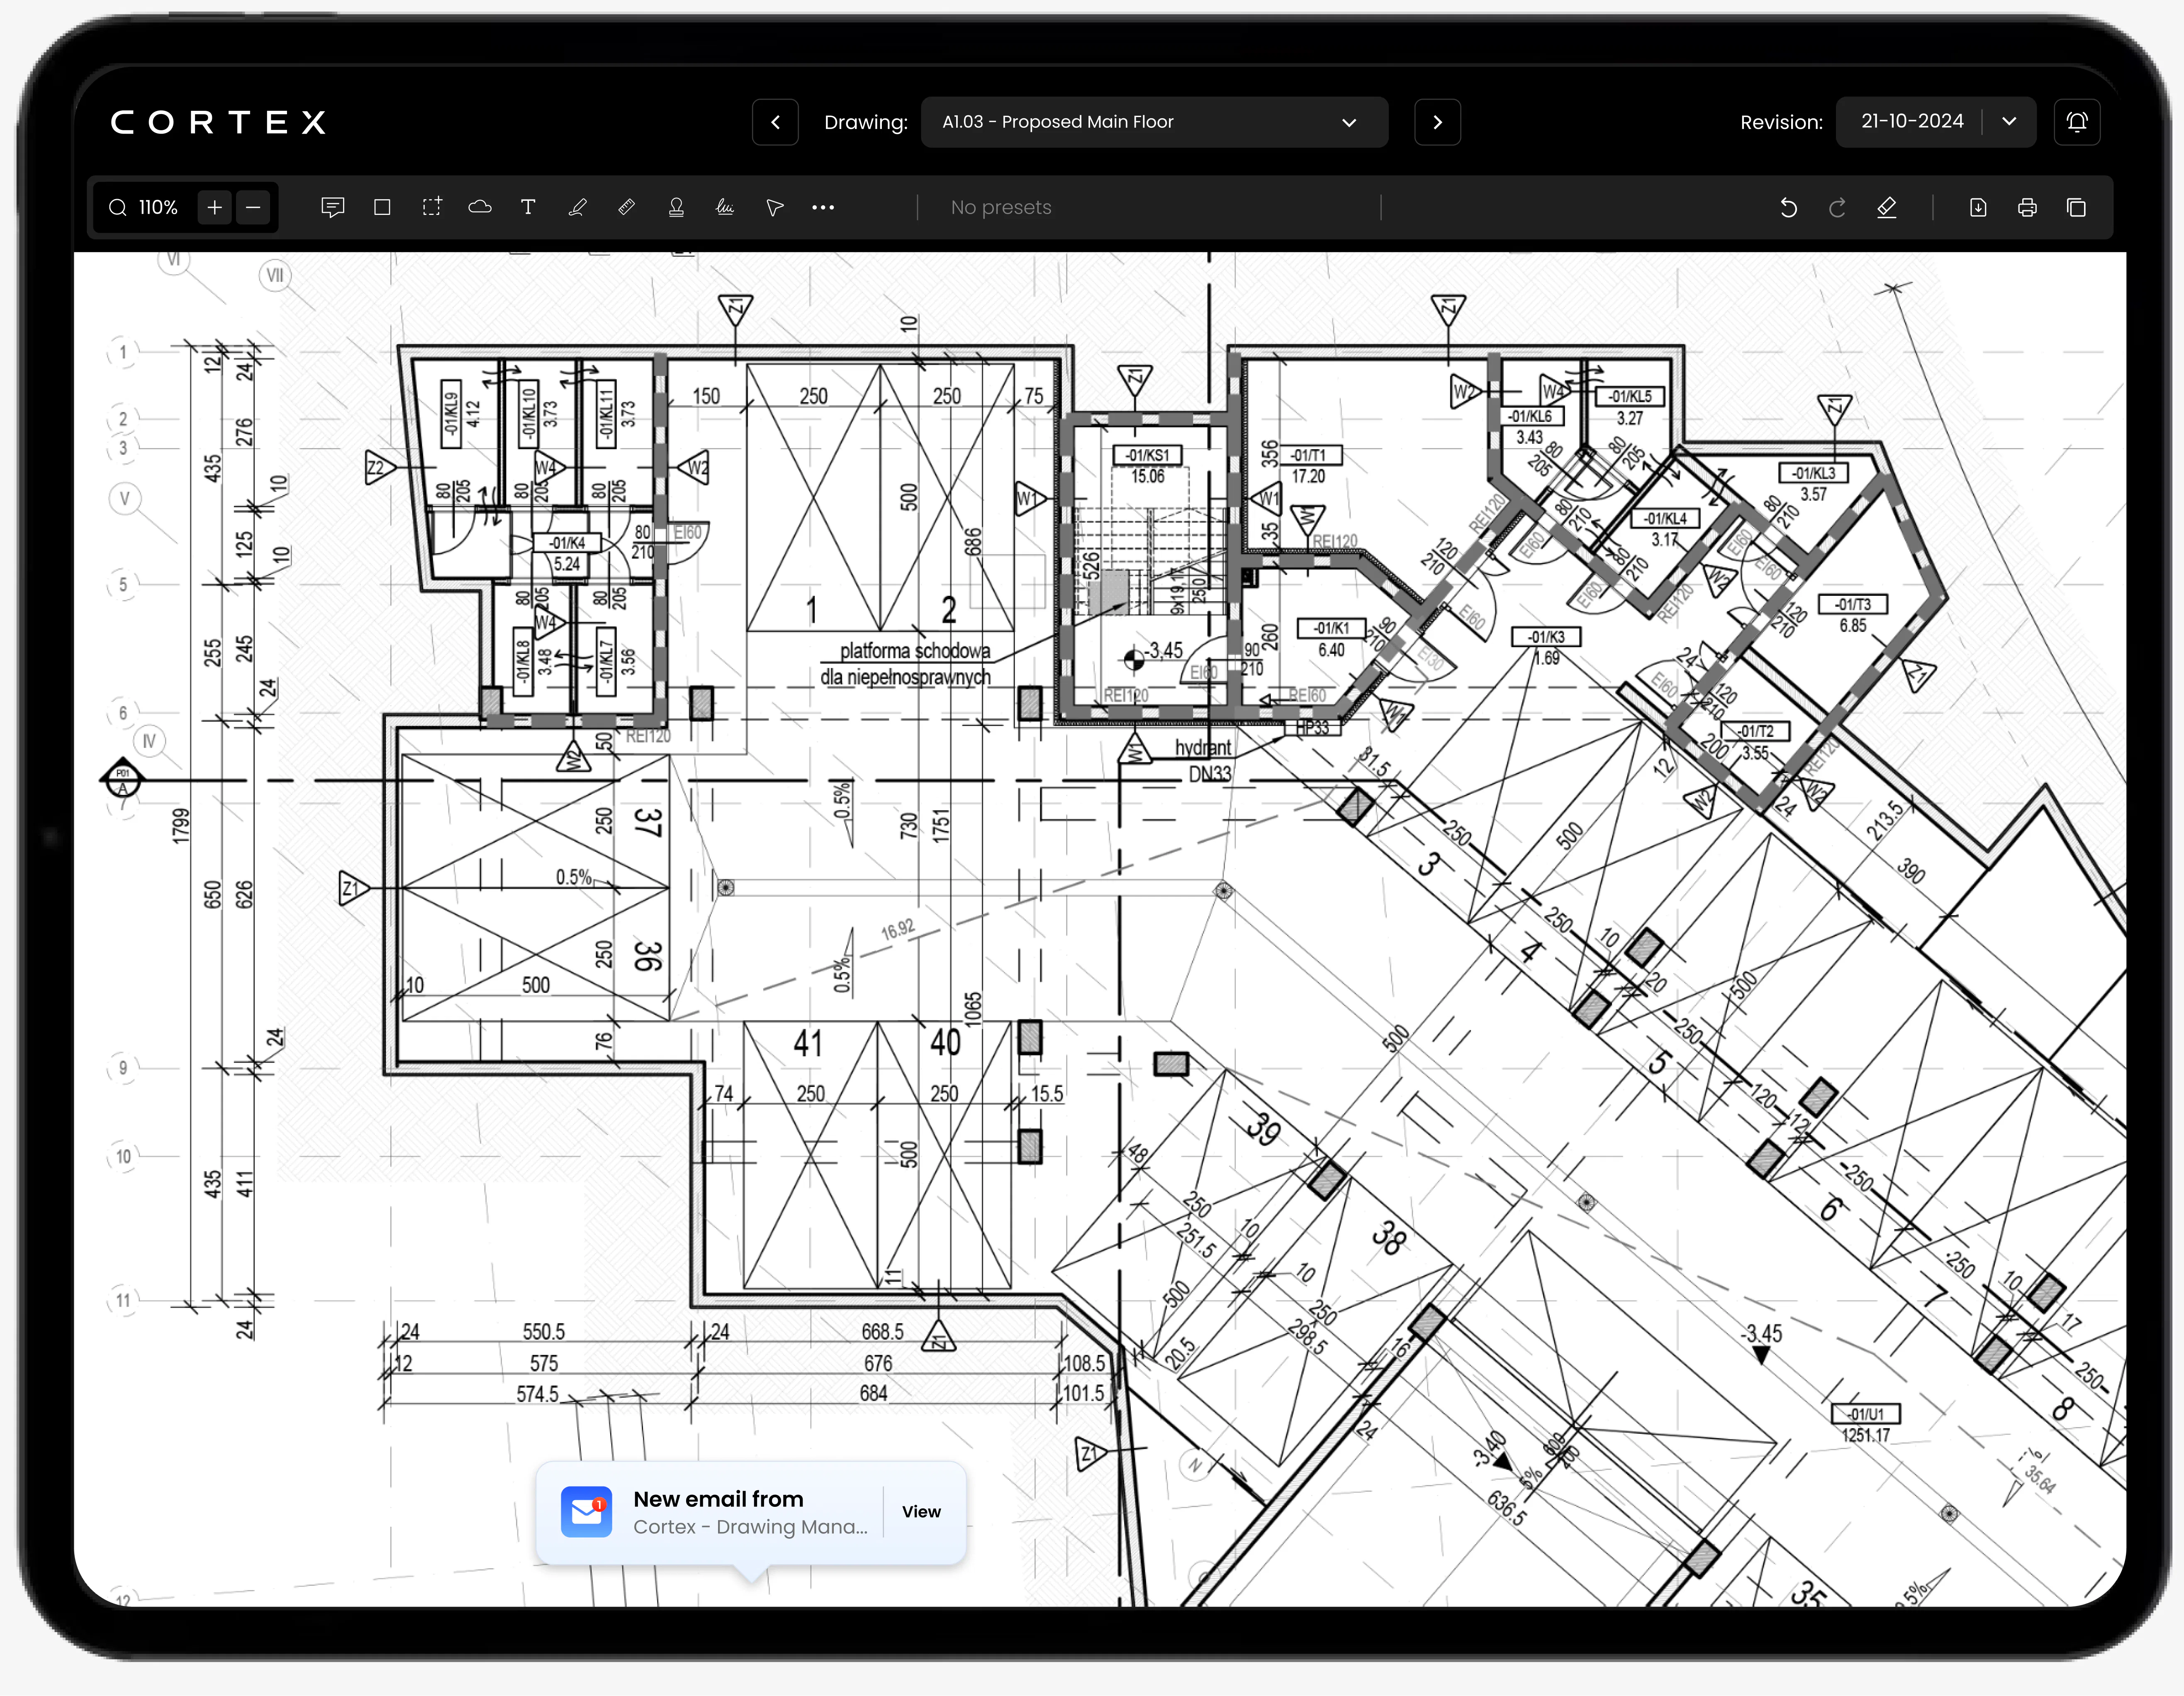The height and width of the screenshot is (1696, 2184).
Task: Select the highlighter pen tool
Action: pos(577,207)
